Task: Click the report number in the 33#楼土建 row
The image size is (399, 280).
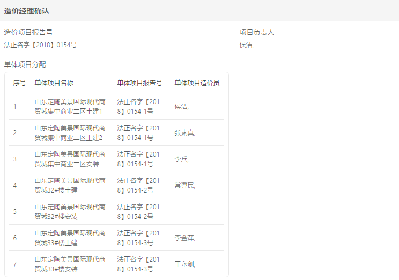Action: 138,238
